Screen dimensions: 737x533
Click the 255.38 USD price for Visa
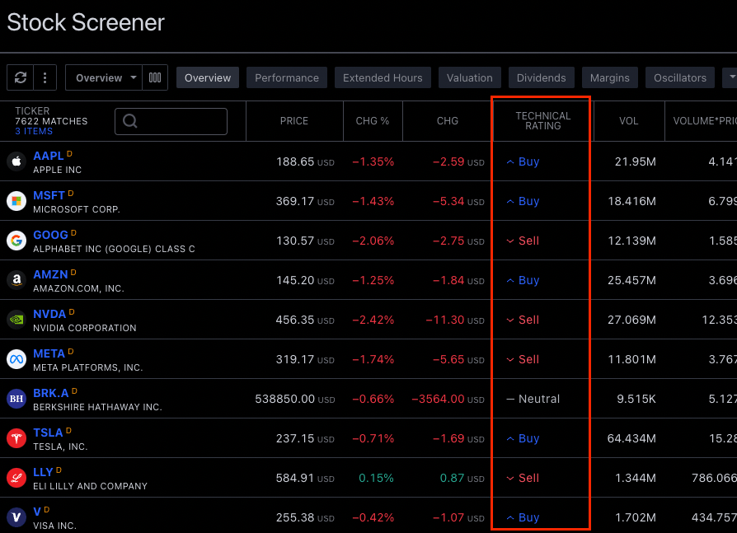305,517
